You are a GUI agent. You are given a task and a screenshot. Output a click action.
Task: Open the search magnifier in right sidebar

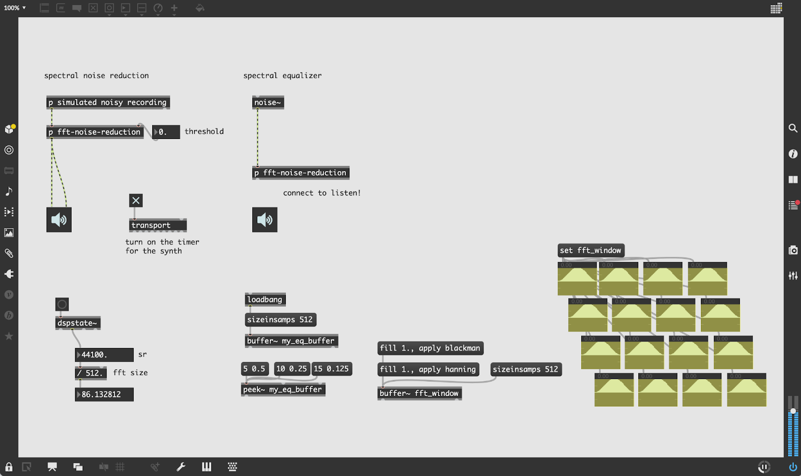pos(793,128)
